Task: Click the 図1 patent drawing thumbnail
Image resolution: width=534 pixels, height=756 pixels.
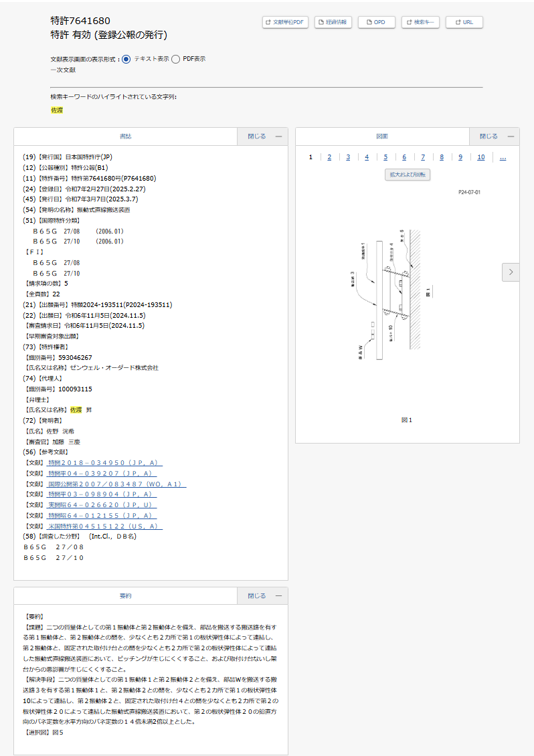Action: point(391,295)
